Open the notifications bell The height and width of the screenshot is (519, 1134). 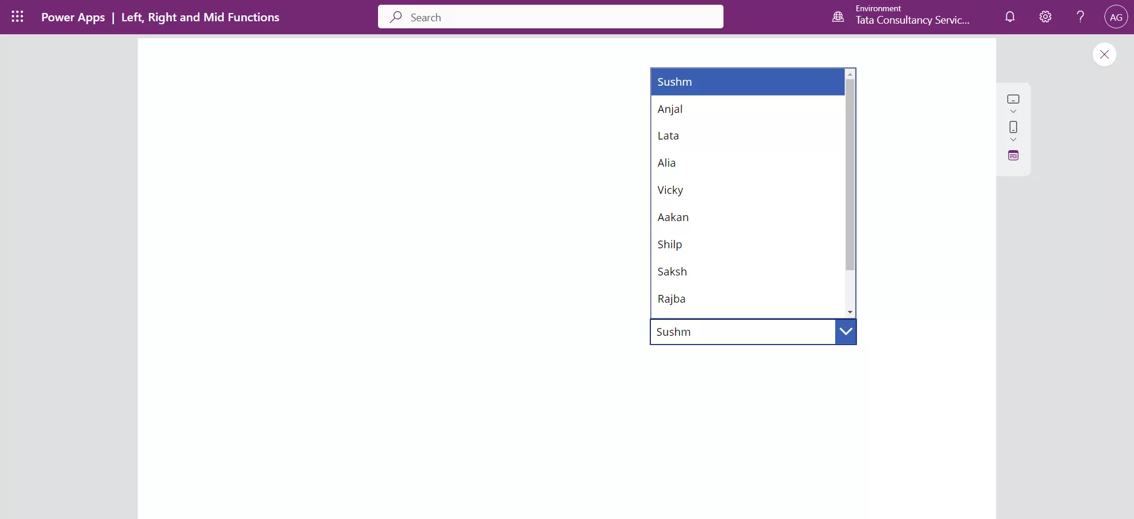1010,17
